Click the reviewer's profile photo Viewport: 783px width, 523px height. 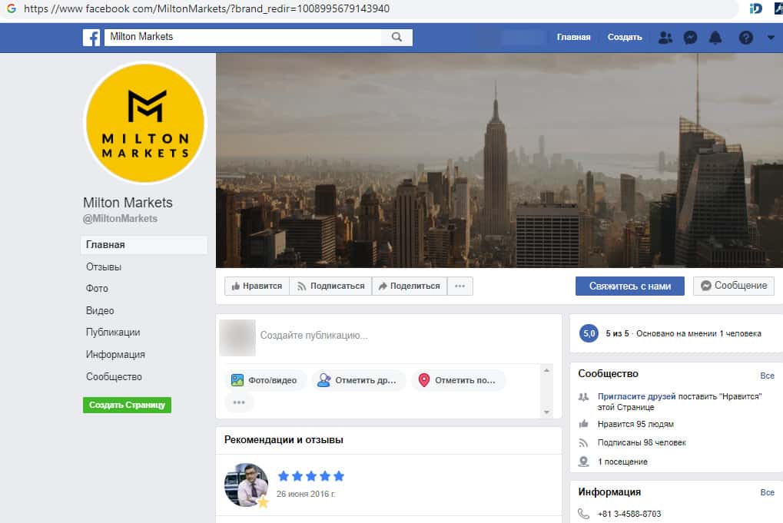(246, 485)
